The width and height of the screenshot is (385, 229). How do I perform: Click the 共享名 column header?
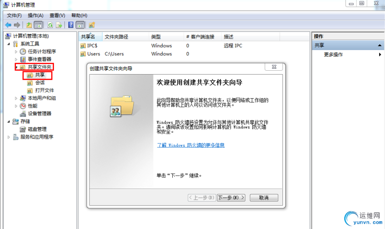click(x=89, y=37)
